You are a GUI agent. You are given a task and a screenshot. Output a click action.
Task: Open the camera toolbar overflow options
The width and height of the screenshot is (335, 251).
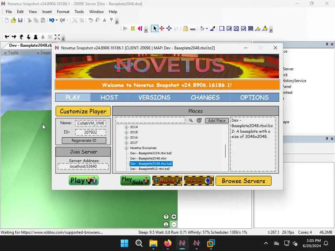tap(63, 39)
